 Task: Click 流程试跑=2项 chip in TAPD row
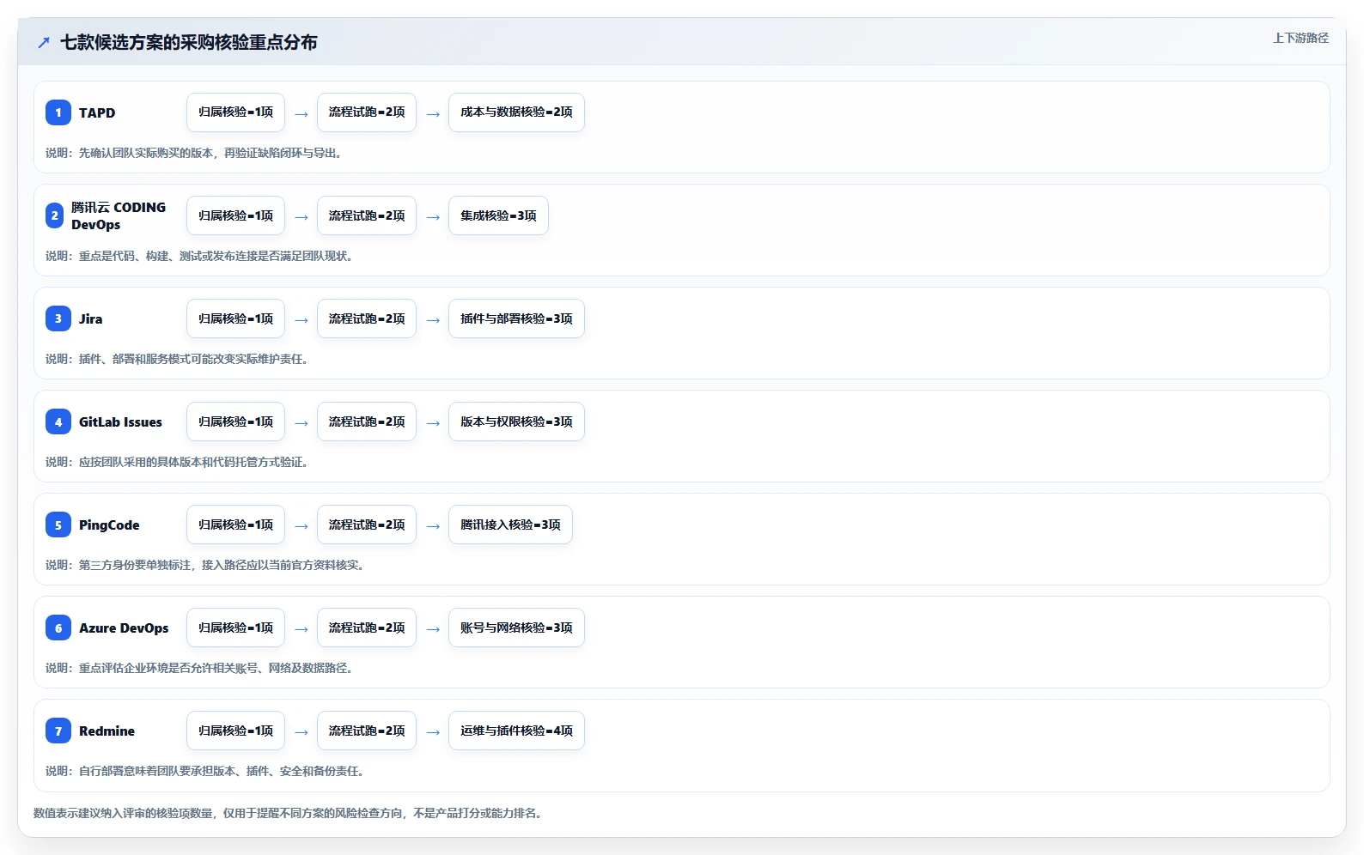coord(367,112)
